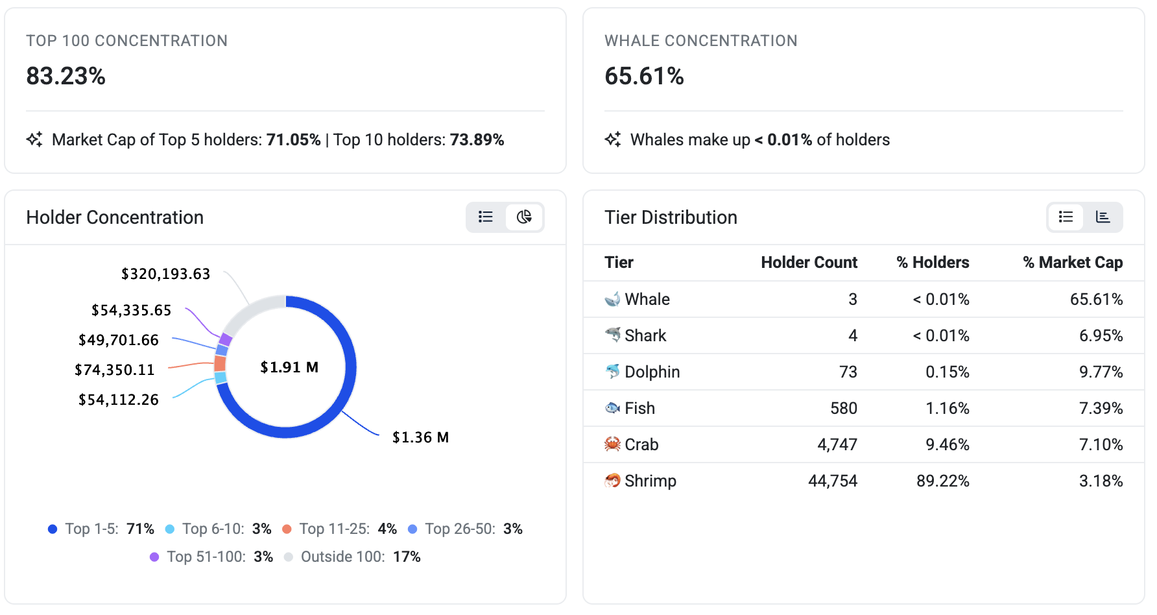
Task: Click the Crab emoji icon
Action: pos(612,444)
